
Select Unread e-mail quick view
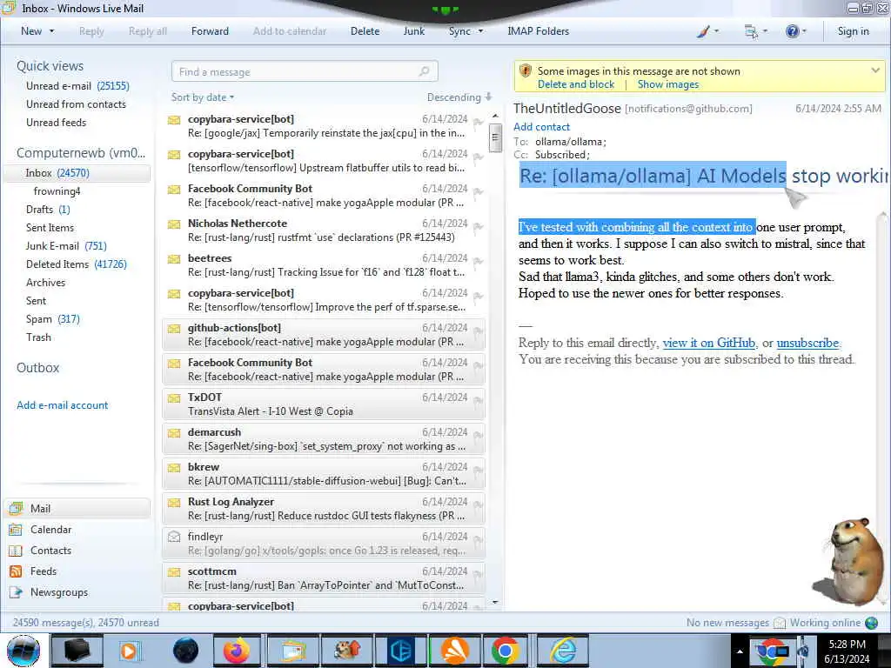(77, 86)
